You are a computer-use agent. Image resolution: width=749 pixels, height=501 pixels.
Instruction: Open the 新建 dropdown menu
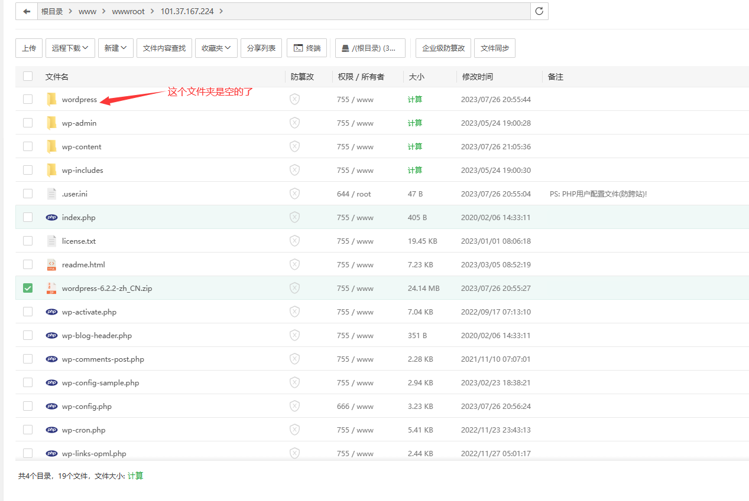tap(115, 48)
